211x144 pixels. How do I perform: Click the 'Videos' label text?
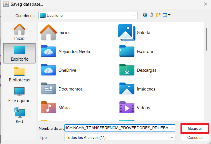[143, 108]
